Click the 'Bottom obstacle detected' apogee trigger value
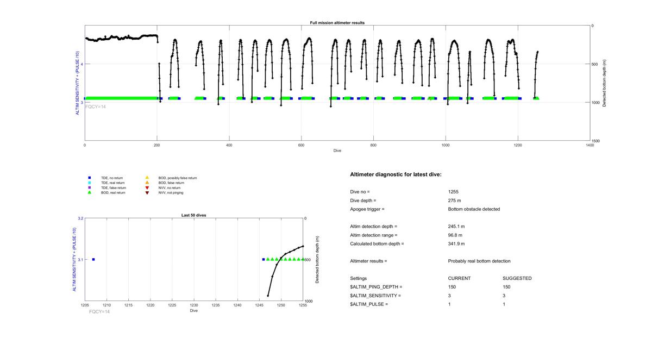652x338 pixels. tap(474, 209)
